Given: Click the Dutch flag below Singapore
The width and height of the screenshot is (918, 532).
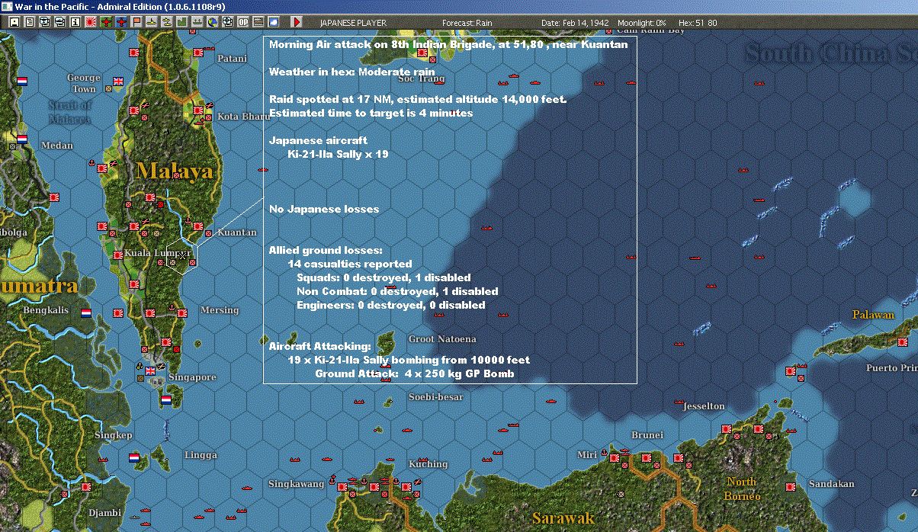Looking at the screenshot, I should click(166, 399).
